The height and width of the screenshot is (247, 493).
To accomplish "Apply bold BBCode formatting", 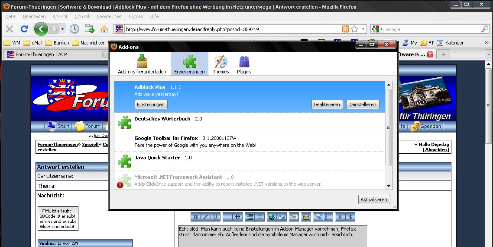I will (195, 217).
